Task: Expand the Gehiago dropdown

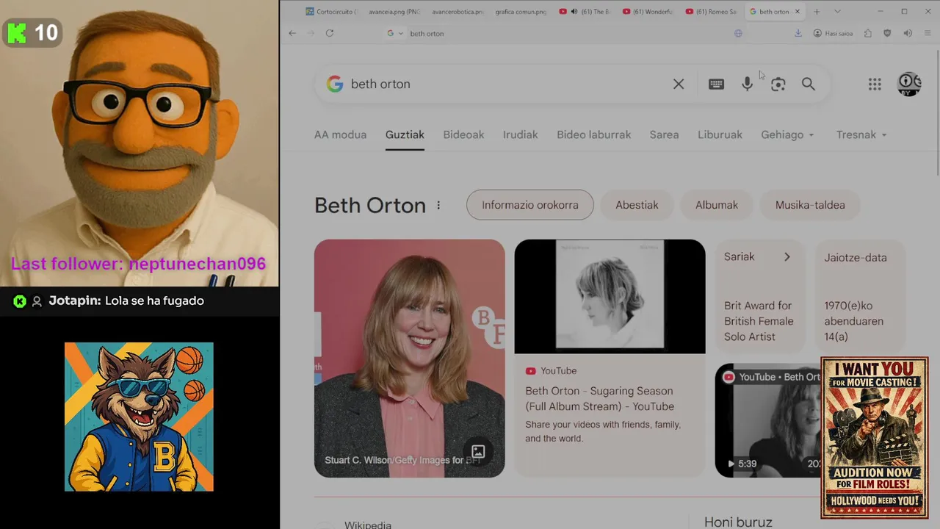Action: pos(787,134)
